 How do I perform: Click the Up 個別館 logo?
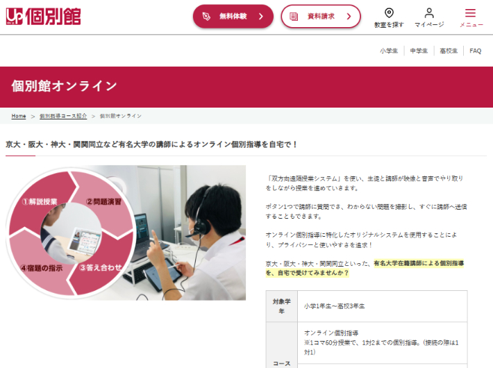click(43, 16)
